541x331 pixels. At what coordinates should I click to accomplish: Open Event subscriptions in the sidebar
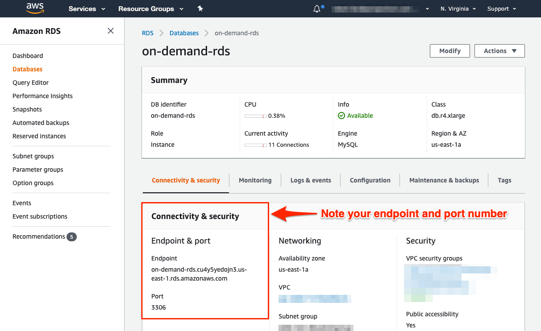tap(40, 216)
